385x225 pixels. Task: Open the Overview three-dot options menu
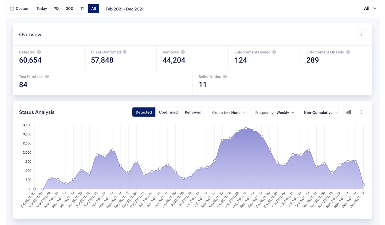[x=361, y=35]
